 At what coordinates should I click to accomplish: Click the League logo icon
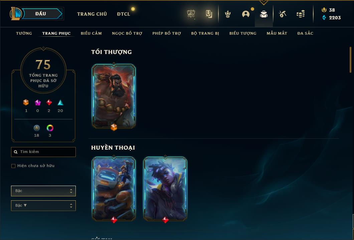tap(15, 14)
